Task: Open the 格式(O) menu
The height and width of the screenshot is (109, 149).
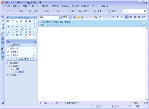Action: click(65, 6)
